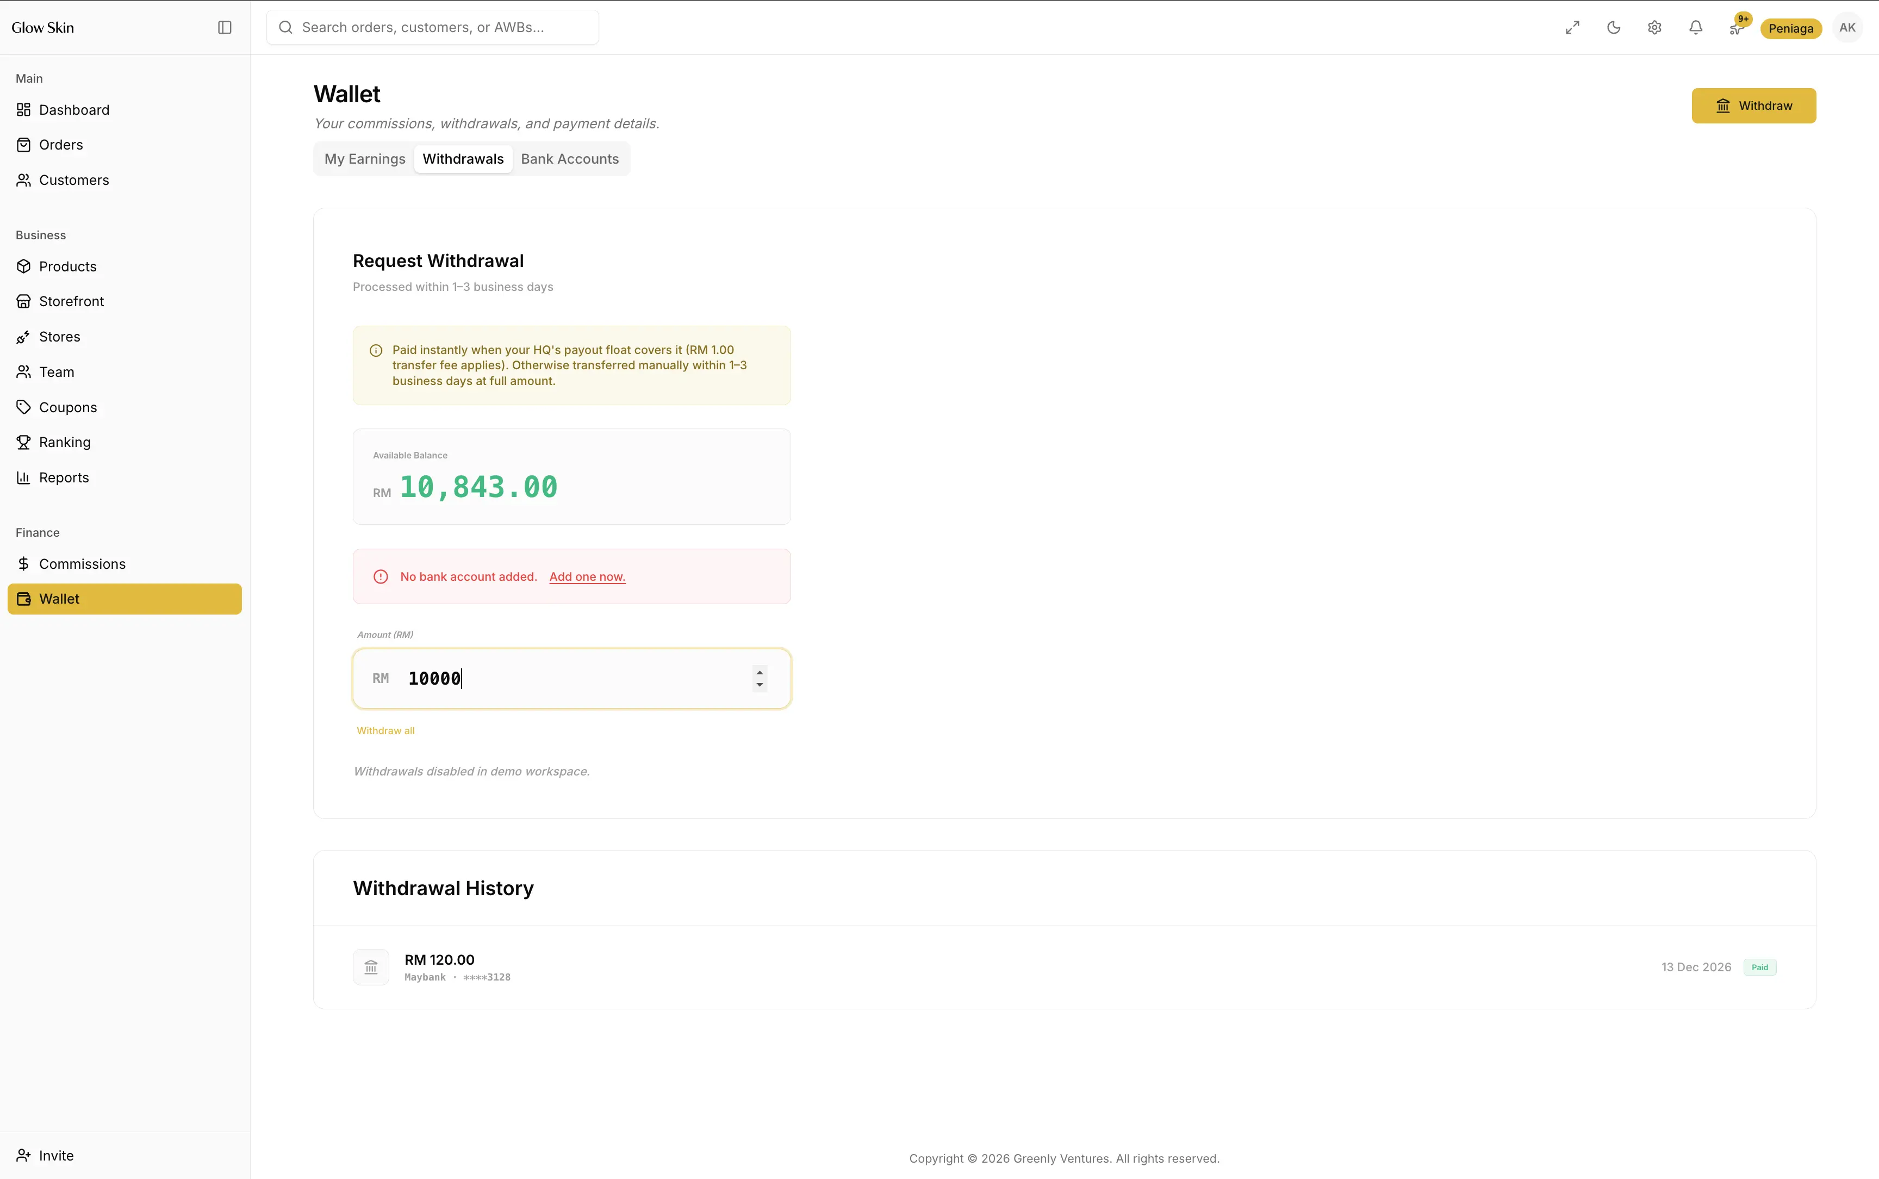Open Stores in sidebar
The height and width of the screenshot is (1179, 1879).
click(125, 337)
